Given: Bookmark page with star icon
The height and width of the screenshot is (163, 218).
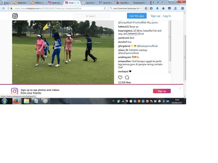Looking at the screenshot, I should point(146,8).
